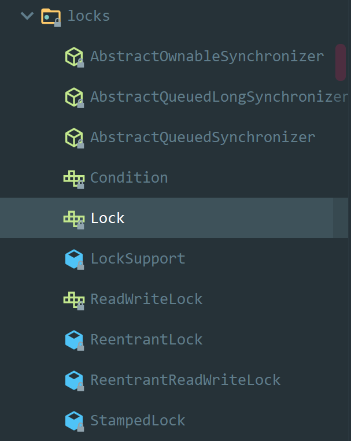
Task: Open the LockSupport class
Action: click(x=138, y=259)
